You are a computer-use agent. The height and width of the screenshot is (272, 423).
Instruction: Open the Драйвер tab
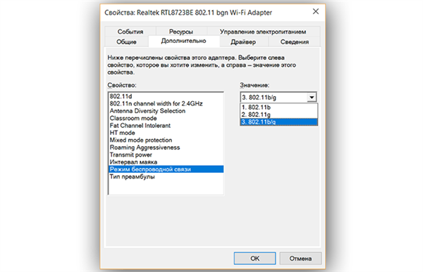click(243, 41)
